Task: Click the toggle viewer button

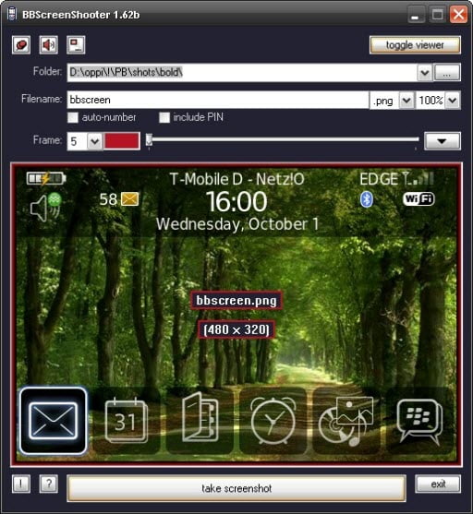Action: coord(415,45)
